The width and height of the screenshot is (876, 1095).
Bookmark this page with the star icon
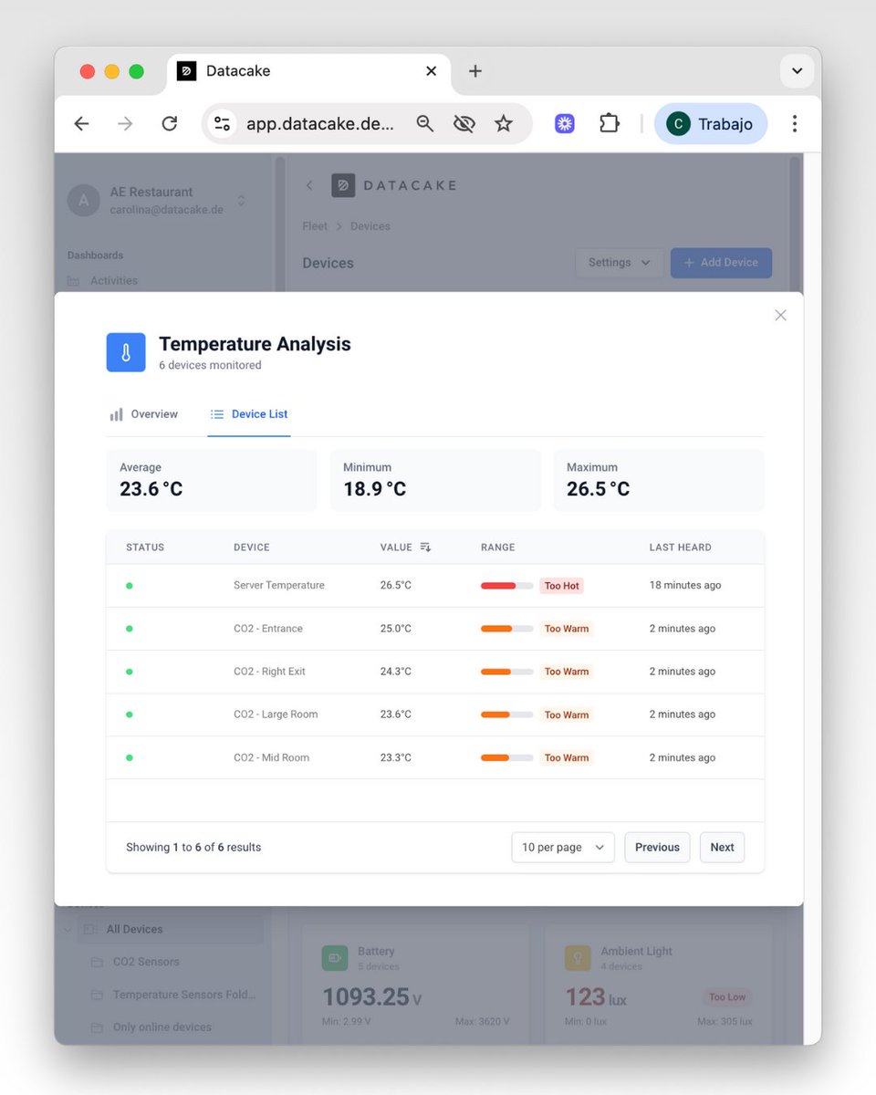pos(504,124)
